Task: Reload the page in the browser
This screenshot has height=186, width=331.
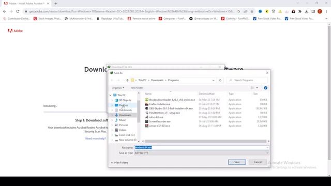Action: (x=18, y=11)
